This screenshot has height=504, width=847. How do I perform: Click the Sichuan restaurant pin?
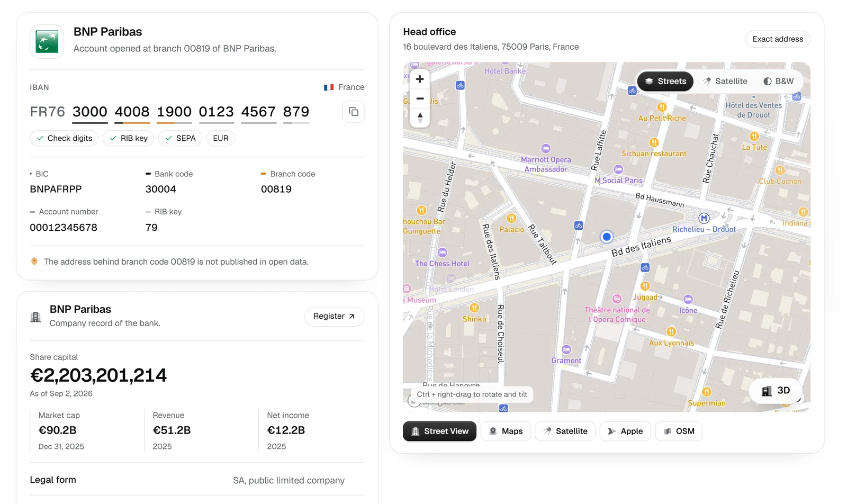(654, 142)
